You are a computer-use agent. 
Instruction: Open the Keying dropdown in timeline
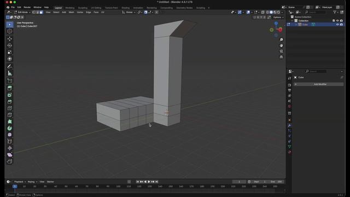(x=32, y=182)
